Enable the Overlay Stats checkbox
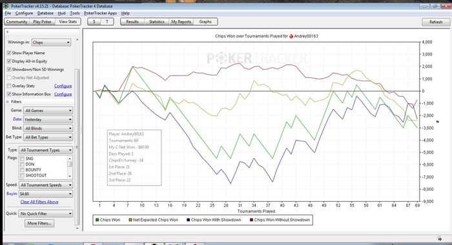 9,86
